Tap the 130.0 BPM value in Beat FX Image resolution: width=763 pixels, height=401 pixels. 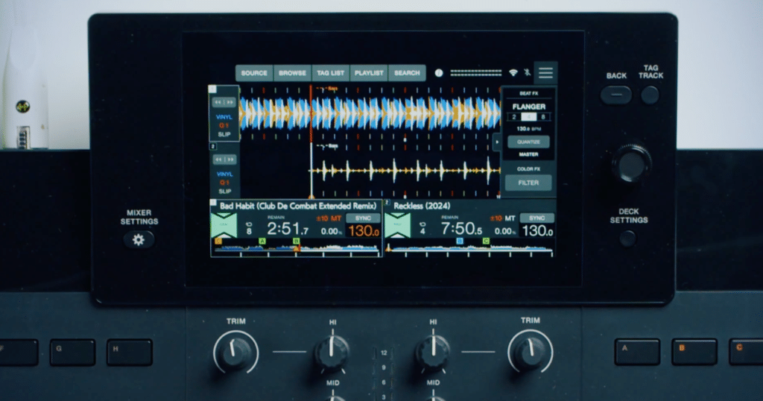[x=528, y=129]
